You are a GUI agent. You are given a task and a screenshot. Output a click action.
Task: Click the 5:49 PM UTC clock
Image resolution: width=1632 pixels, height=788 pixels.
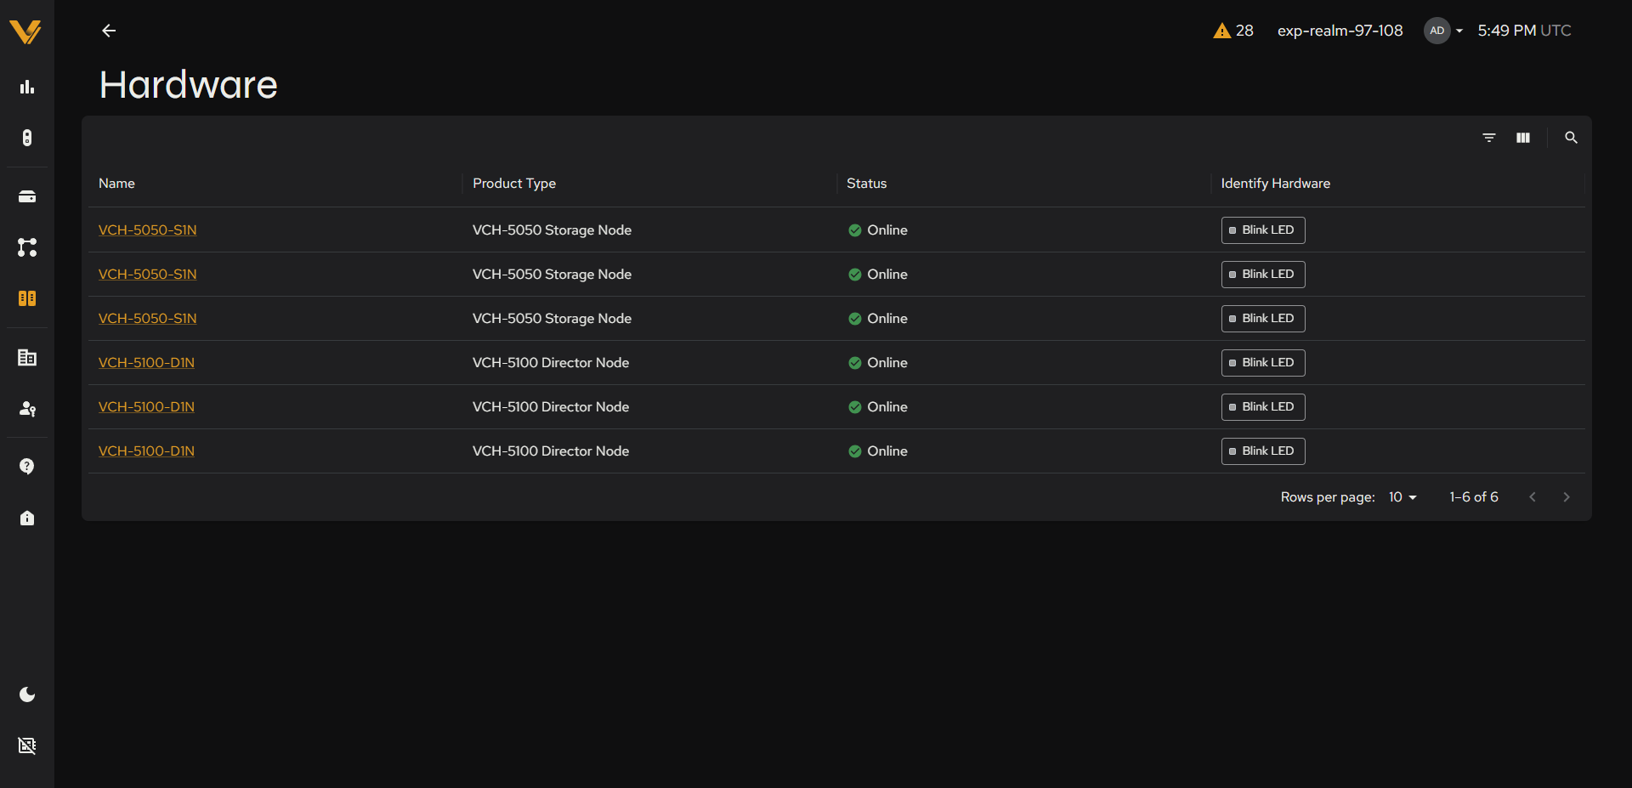(x=1524, y=31)
